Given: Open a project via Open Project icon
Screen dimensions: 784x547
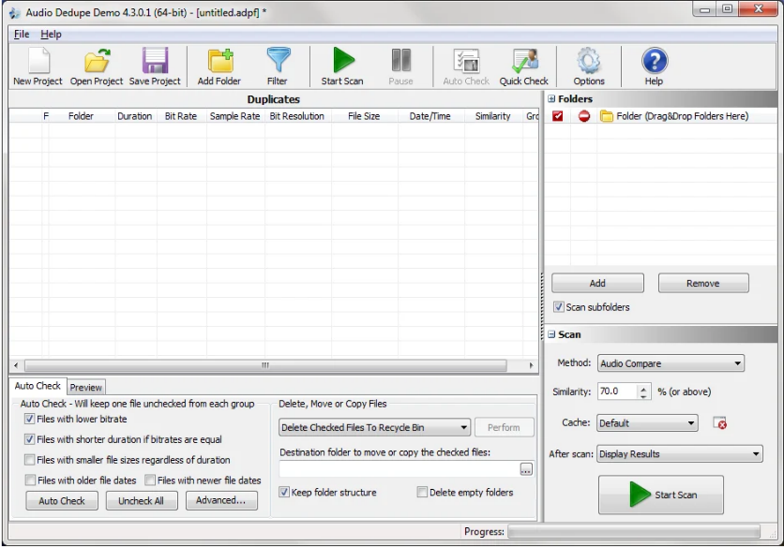Looking at the screenshot, I should coord(97,61).
